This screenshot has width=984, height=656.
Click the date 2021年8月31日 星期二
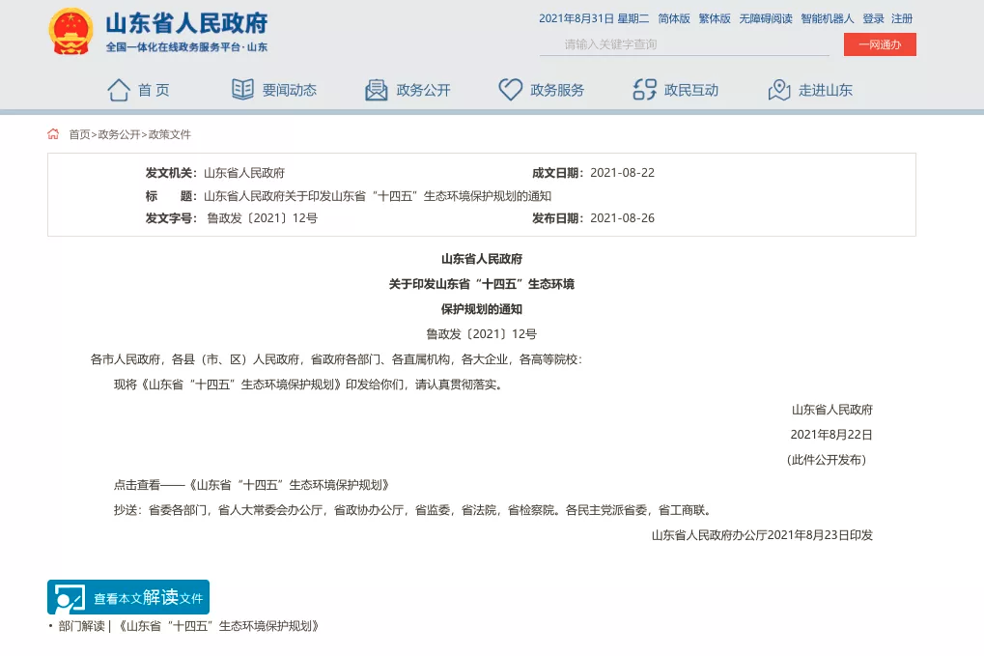[594, 18]
